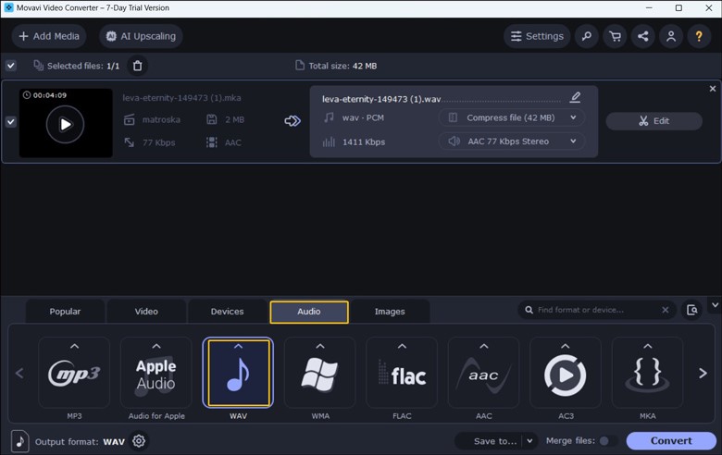This screenshot has width=722, height=455.
Task: Select the Audio for Apple format
Action: [156, 374]
